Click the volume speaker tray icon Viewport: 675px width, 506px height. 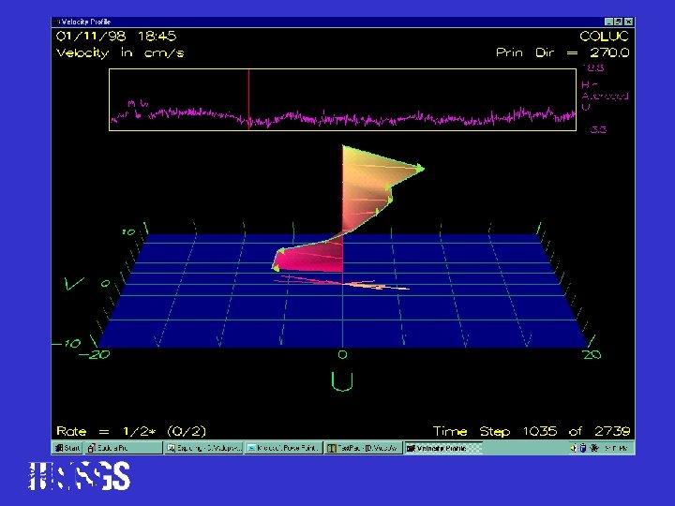pos(573,448)
